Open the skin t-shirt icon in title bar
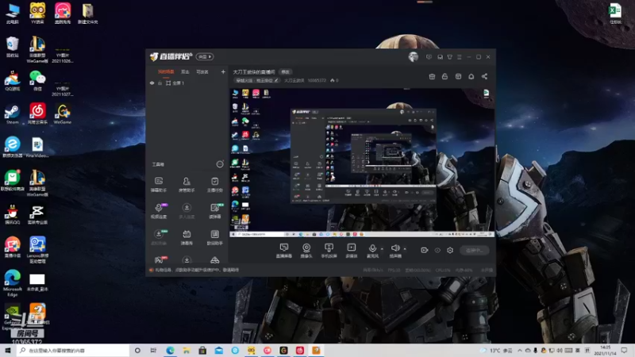 point(449,57)
